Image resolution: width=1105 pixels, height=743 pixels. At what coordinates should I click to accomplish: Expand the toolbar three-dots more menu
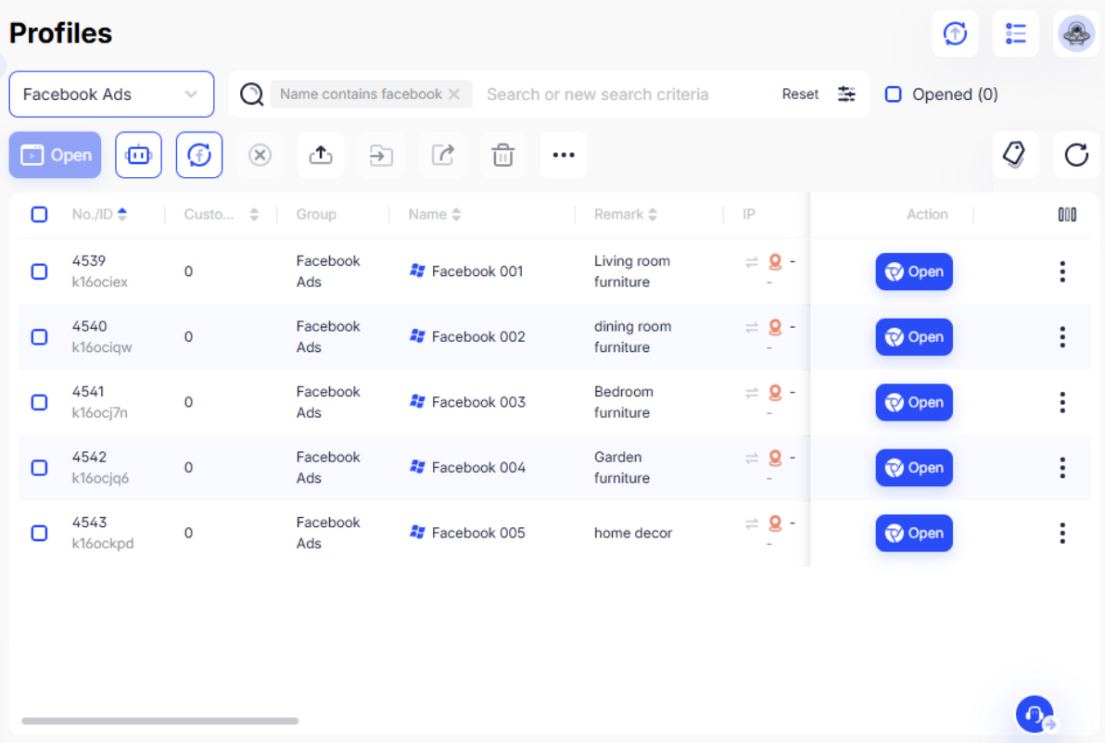click(564, 155)
